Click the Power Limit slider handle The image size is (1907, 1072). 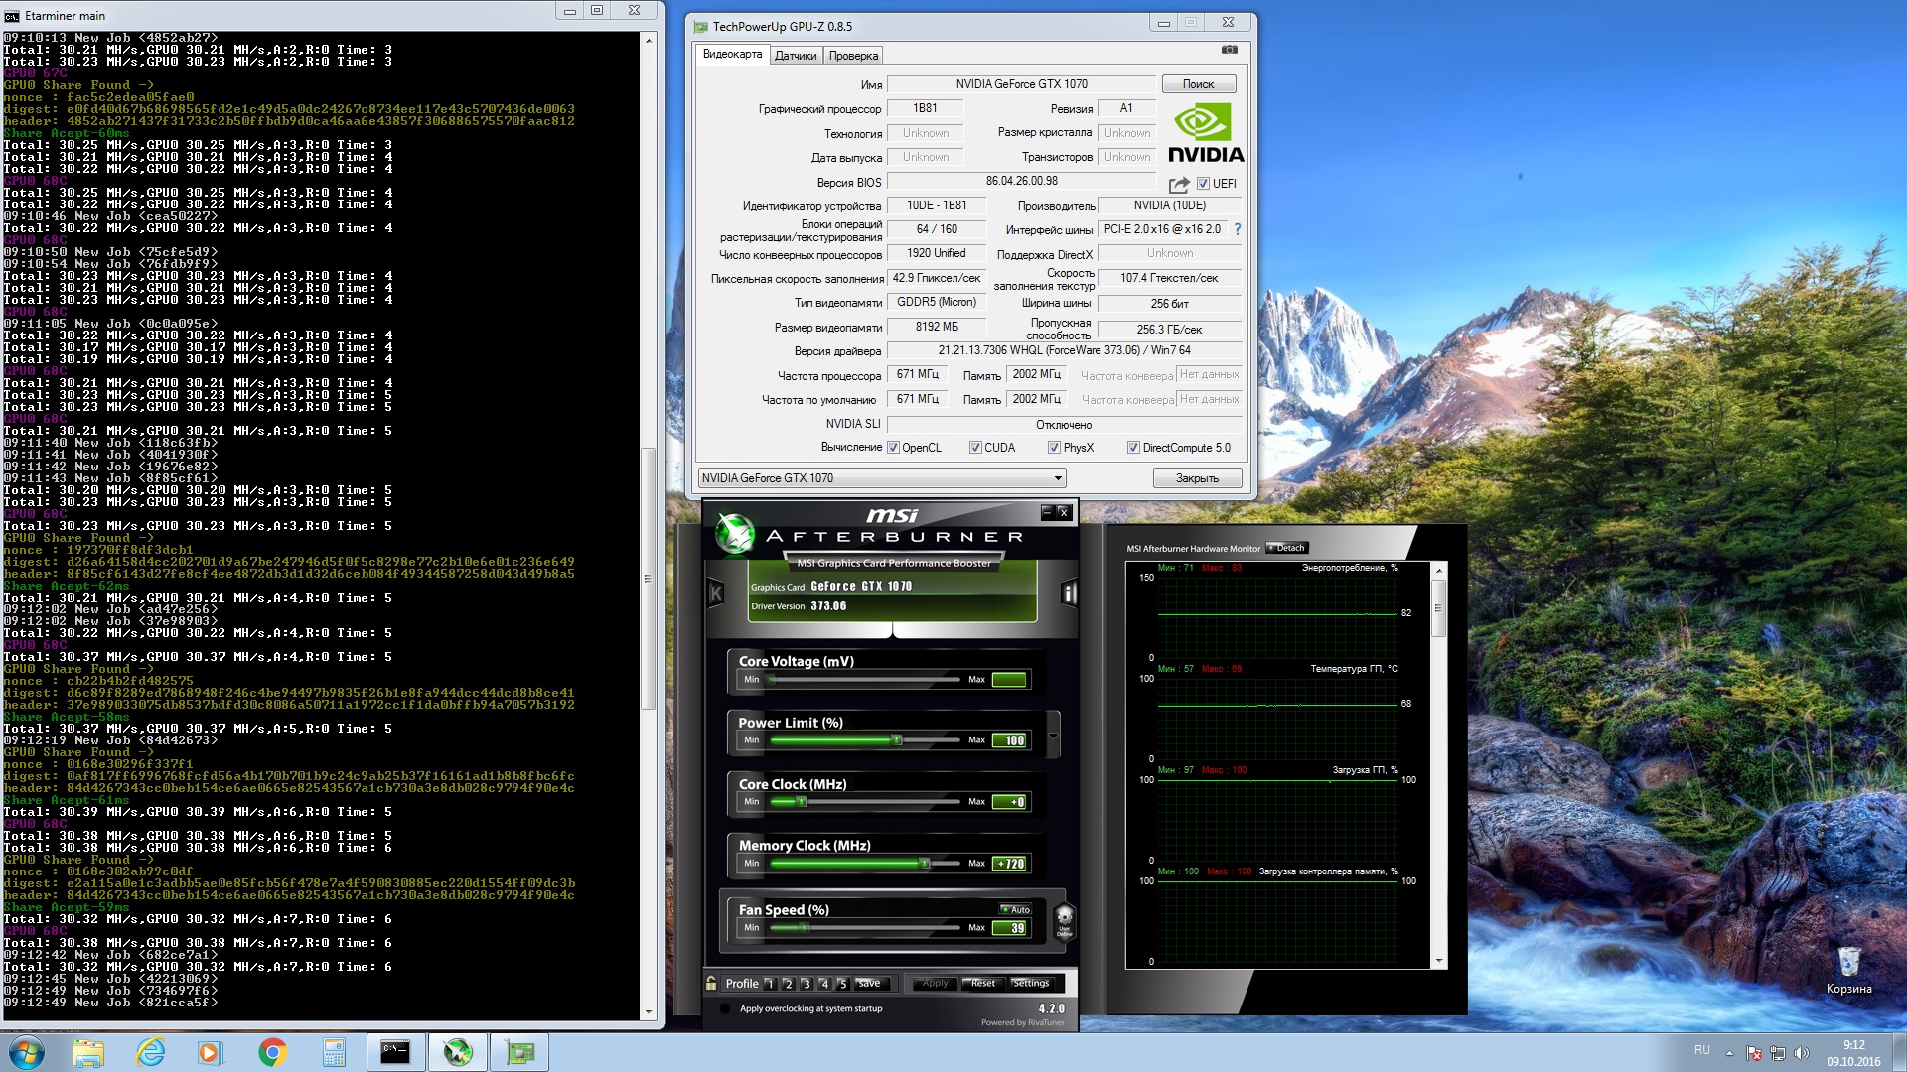pyautogui.click(x=896, y=740)
